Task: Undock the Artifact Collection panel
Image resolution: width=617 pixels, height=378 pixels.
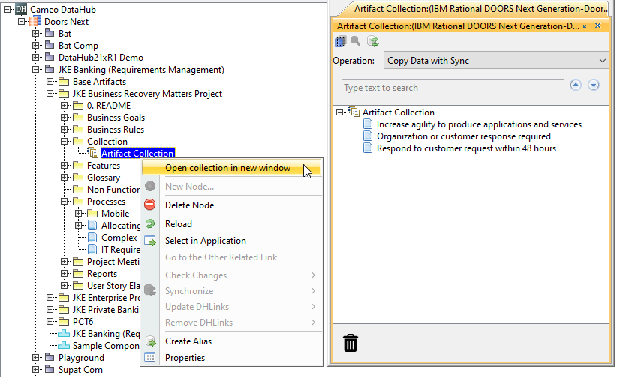Action: click(x=586, y=25)
